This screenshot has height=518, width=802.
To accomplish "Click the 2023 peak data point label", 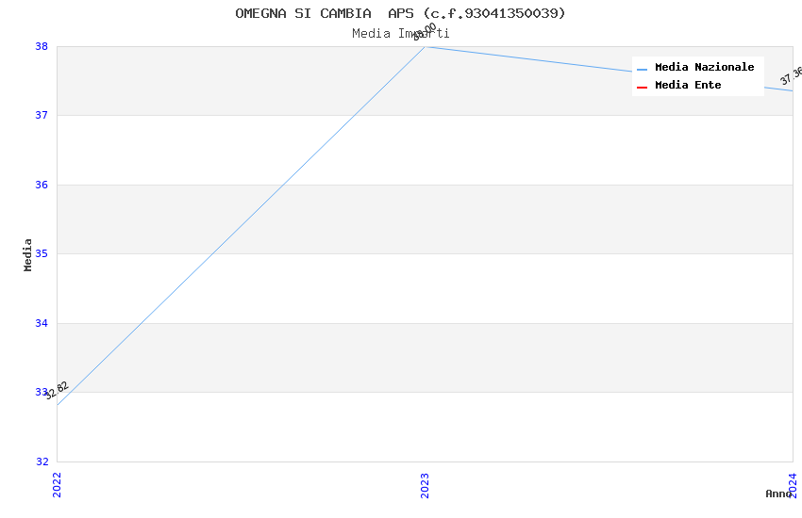I will [x=425, y=32].
